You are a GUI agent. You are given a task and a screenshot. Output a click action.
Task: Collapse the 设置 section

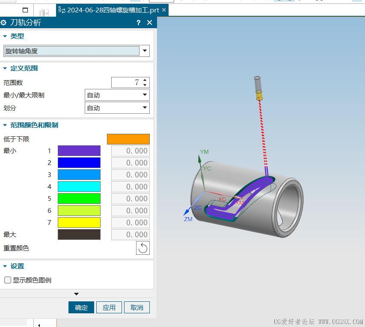click(5, 266)
